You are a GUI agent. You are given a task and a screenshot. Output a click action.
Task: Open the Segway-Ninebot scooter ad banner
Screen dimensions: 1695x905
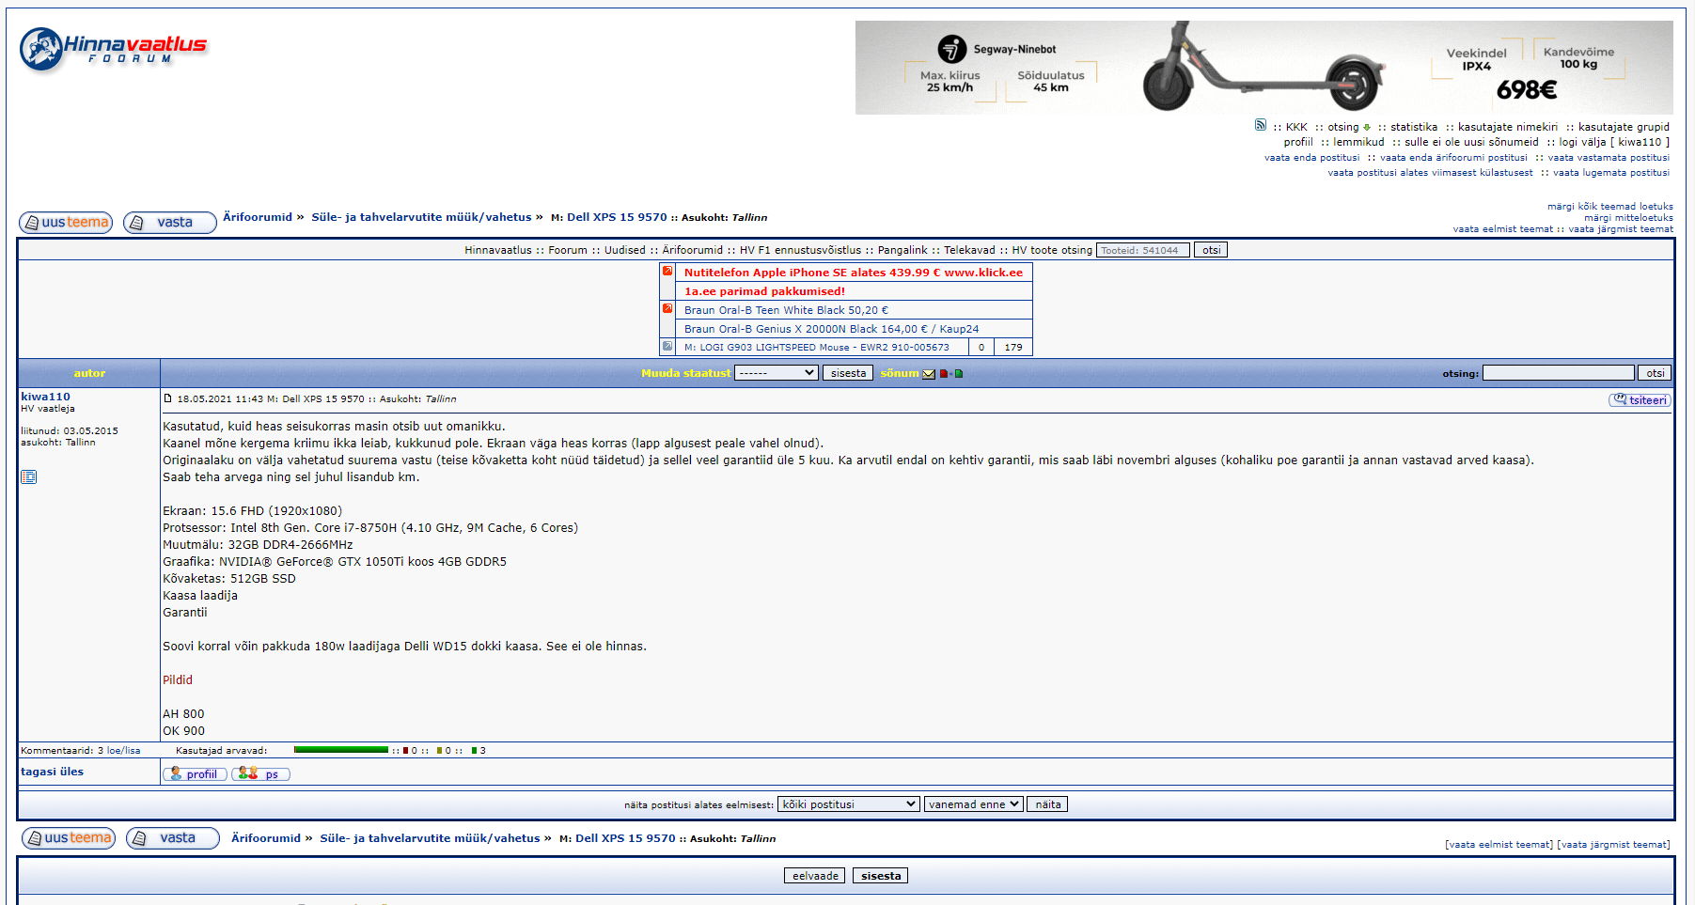(x=1263, y=68)
